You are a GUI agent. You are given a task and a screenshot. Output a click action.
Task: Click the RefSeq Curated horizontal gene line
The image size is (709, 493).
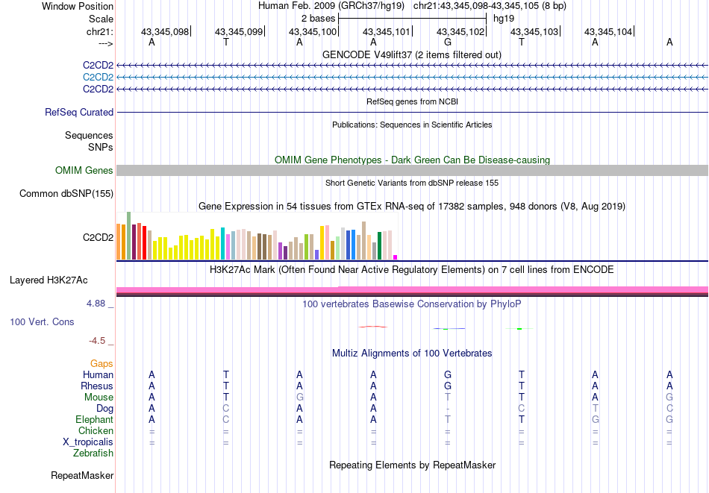click(x=412, y=112)
